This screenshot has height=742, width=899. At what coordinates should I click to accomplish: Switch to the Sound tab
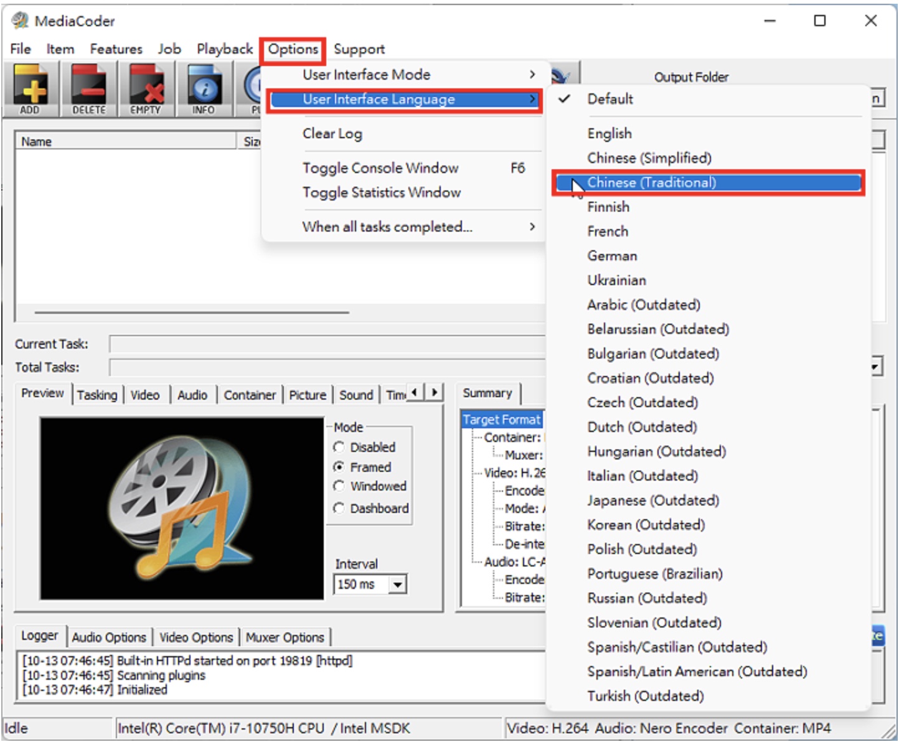(356, 395)
